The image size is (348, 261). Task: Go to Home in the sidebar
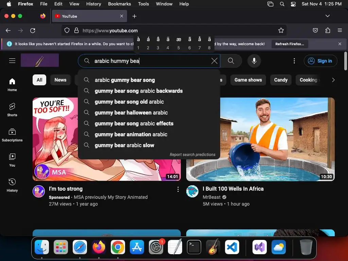12,85
